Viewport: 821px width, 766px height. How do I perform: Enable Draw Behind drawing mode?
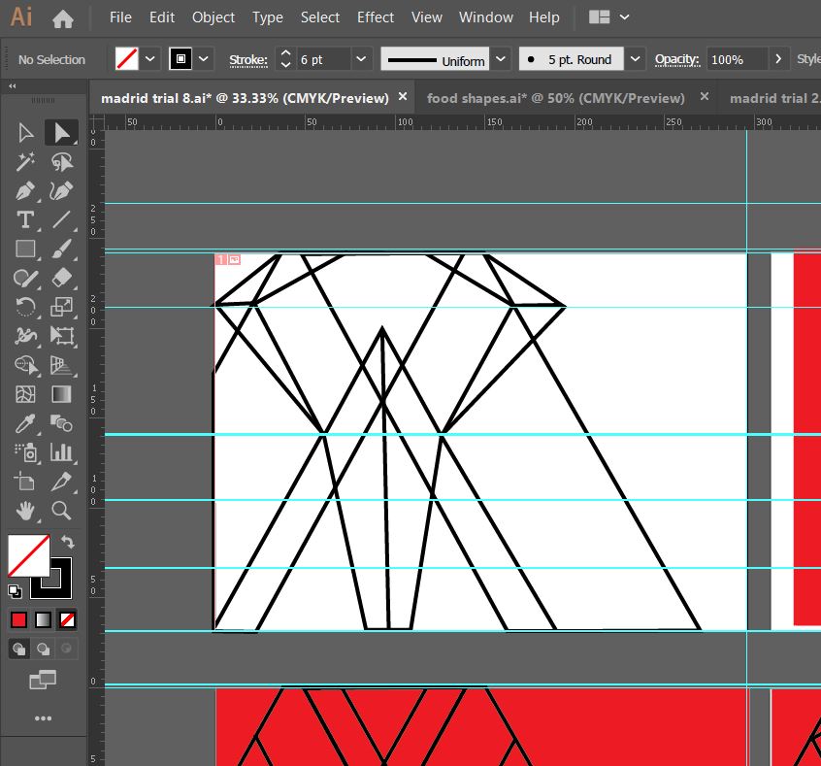pyautogui.click(x=42, y=649)
